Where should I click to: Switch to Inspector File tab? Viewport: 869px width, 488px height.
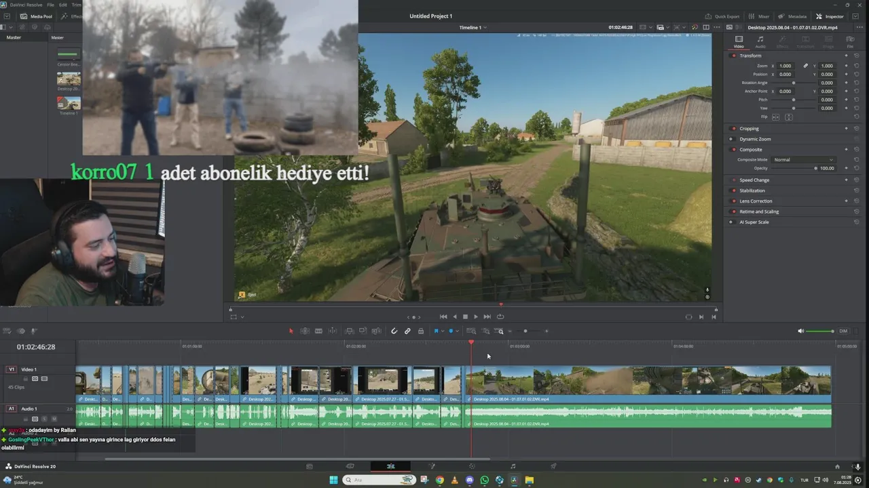849,42
